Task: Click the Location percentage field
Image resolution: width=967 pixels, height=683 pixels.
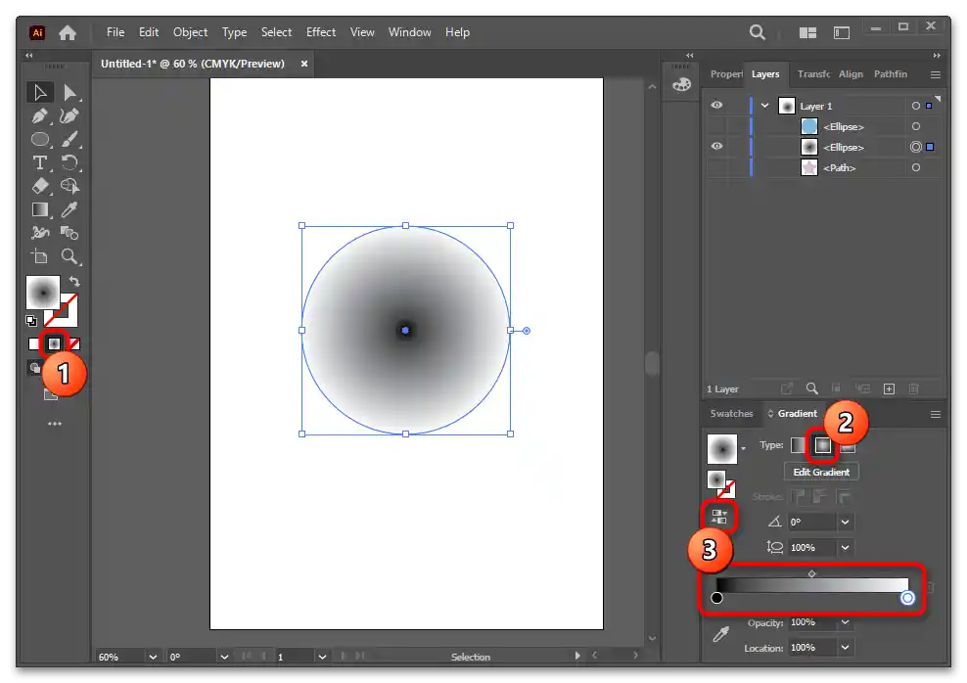Action: (810, 648)
